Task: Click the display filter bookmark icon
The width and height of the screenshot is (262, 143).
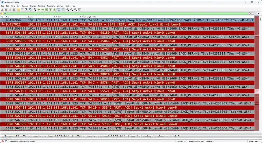Action: [x=2, y=13]
